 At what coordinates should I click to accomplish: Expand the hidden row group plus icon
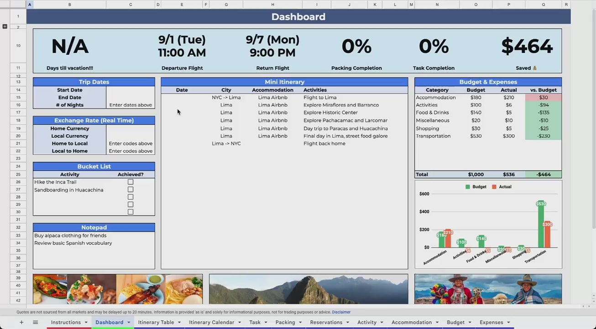(x=5, y=27)
